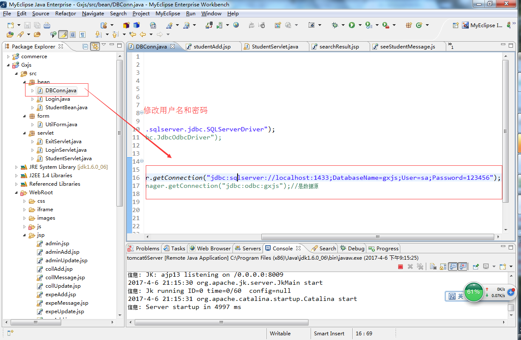Click the English input method indicator

(x=461, y=296)
